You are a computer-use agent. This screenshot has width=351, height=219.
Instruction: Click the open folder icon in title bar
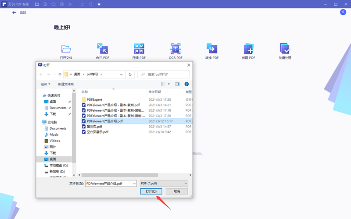(37, 4)
